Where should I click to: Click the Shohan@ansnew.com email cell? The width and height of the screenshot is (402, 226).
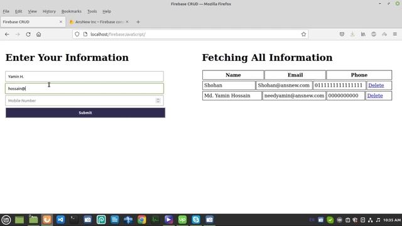[284, 85]
